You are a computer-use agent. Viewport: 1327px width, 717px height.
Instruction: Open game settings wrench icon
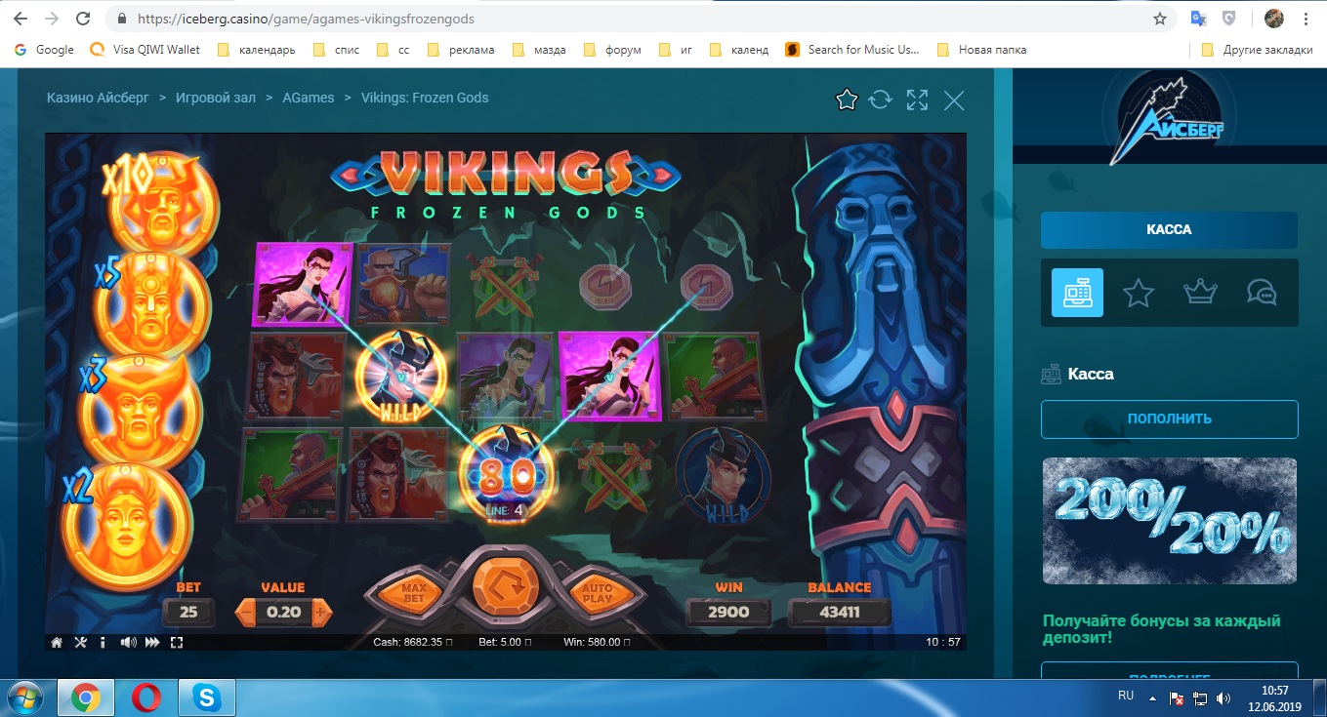(x=80, y=642)
